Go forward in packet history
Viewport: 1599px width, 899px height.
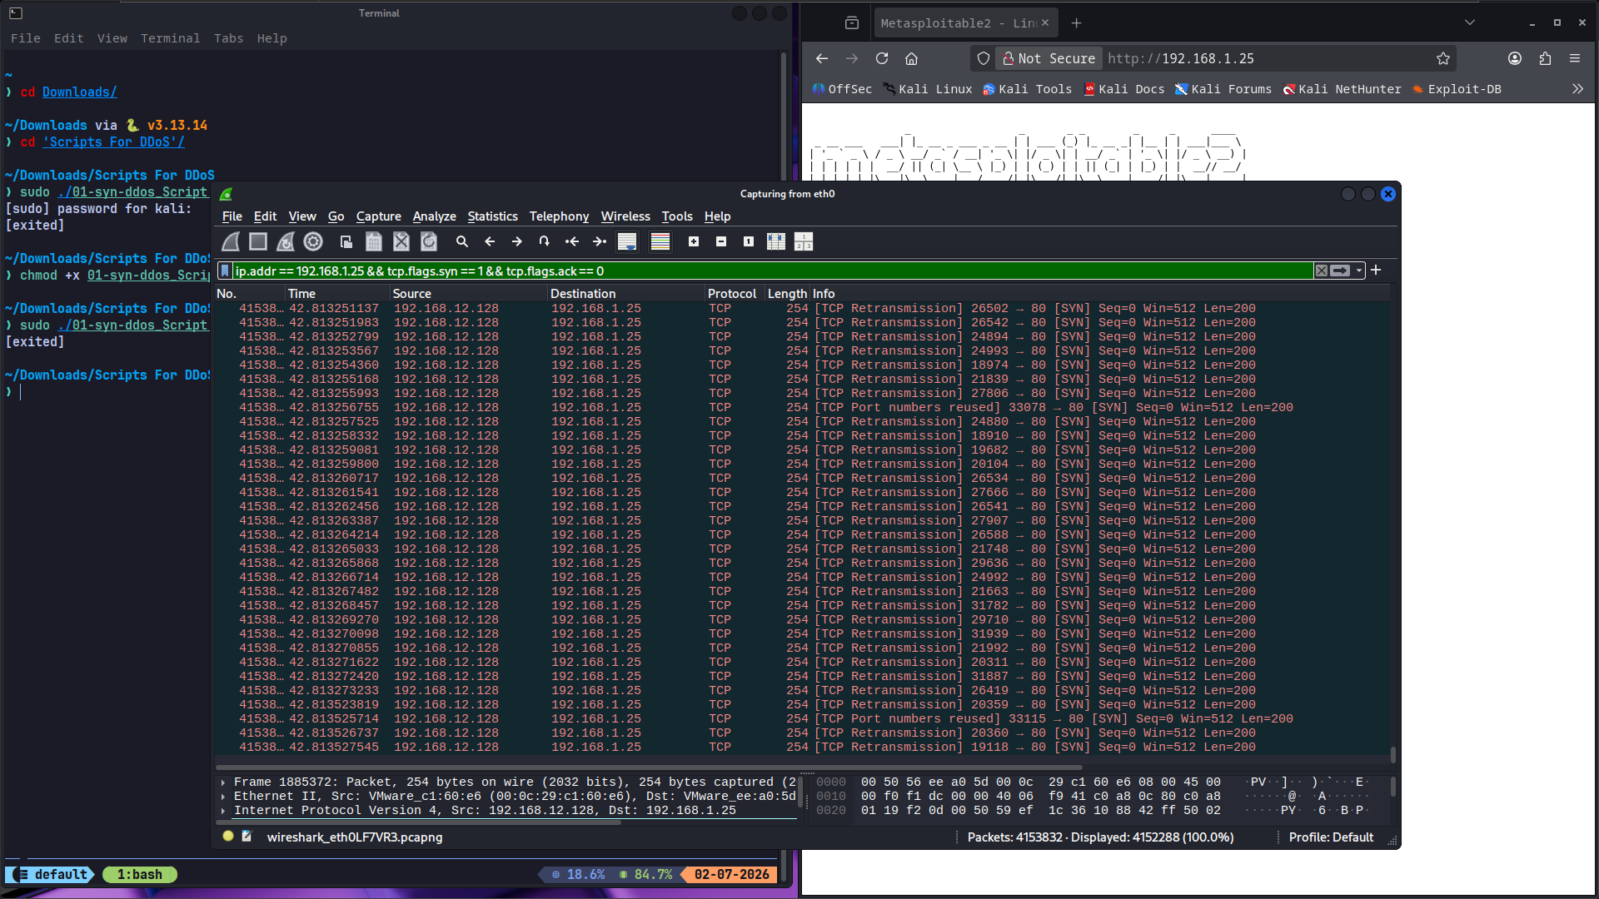517,241
